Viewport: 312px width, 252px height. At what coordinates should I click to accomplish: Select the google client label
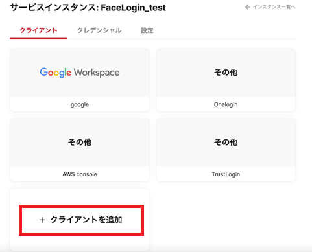tap(80, 104)
